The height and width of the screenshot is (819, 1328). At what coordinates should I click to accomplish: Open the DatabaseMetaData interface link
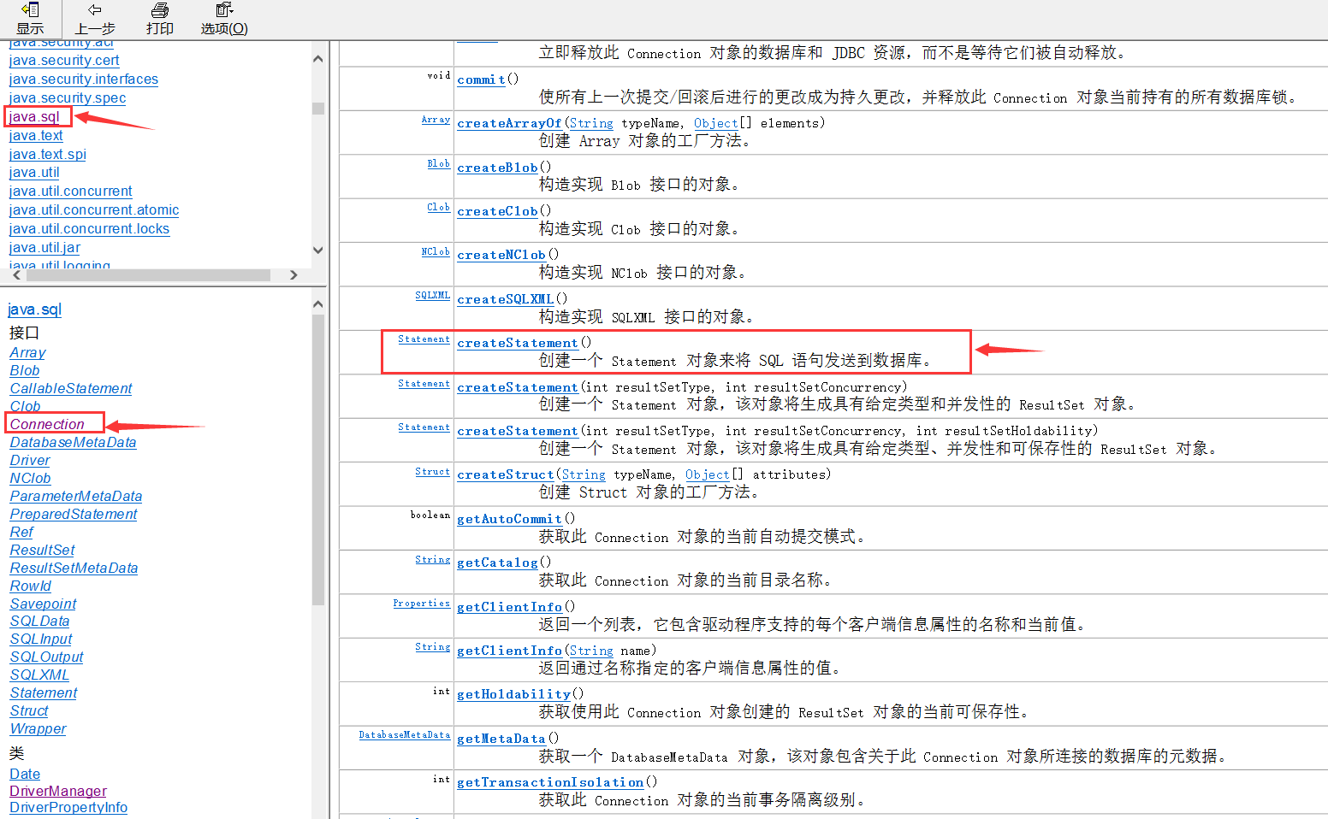(73, 443)
